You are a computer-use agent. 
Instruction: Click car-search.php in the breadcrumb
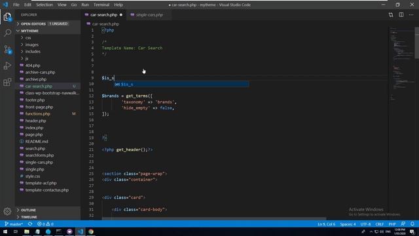point(105,24)
